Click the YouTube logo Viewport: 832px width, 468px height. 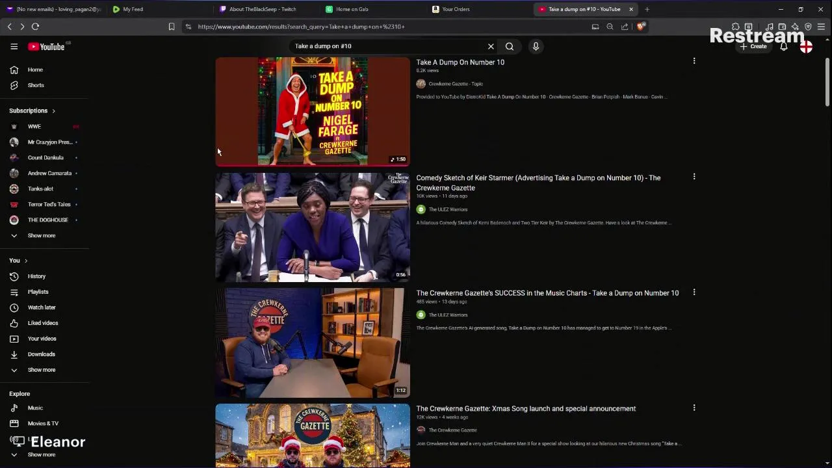point(46,47)
